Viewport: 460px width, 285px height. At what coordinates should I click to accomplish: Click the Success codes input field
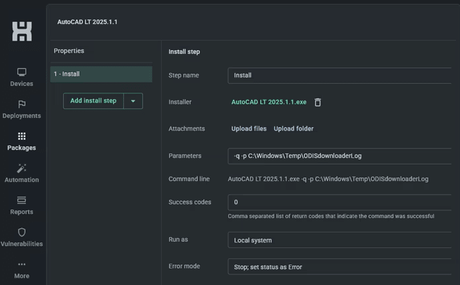(x=340, y=202)
